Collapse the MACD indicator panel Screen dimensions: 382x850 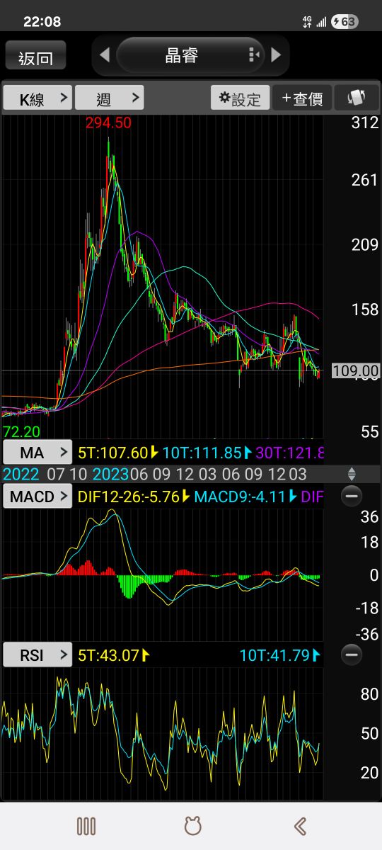point(352,497)
